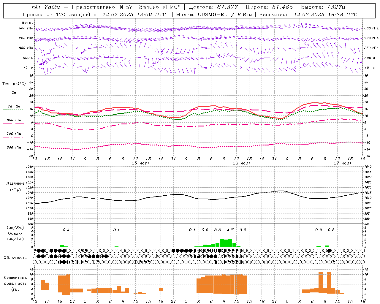This screenshot has height=304, width=380.
Task: Click the '17 июля' date label
Action: click(343, 163)
